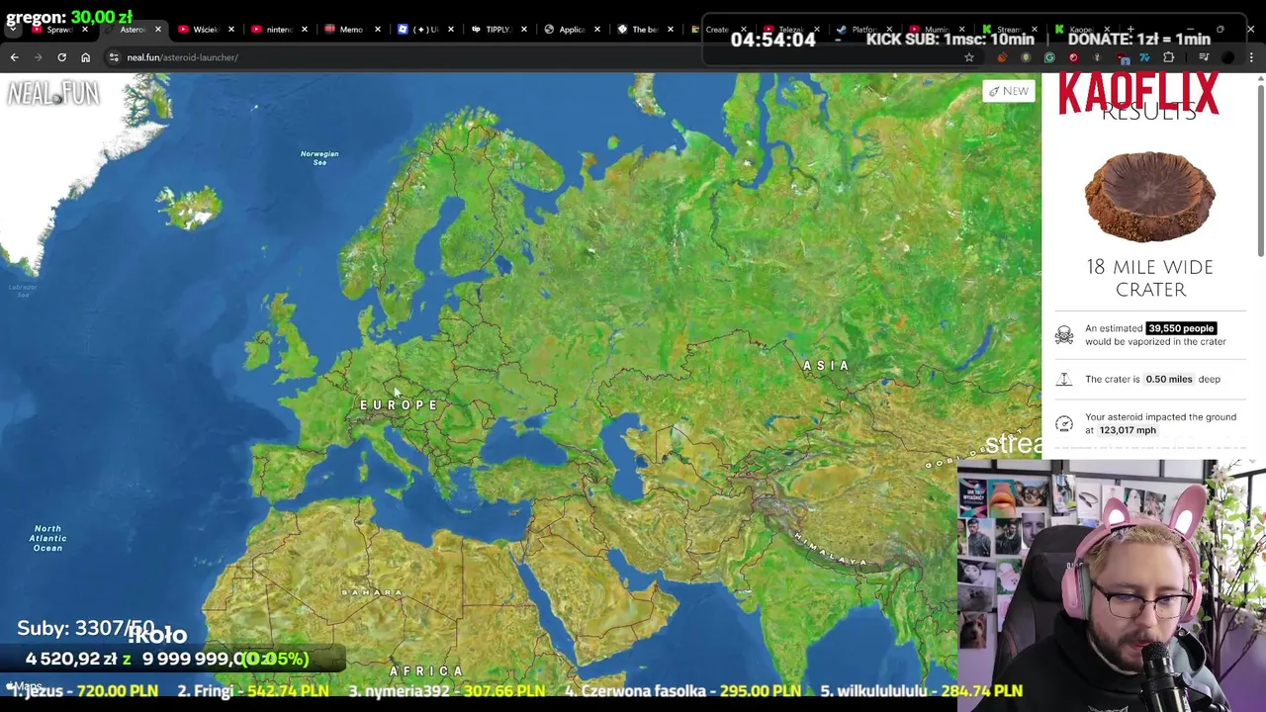
Task: Click the "0.50 miles" depth value
Action: [1168, 379]
